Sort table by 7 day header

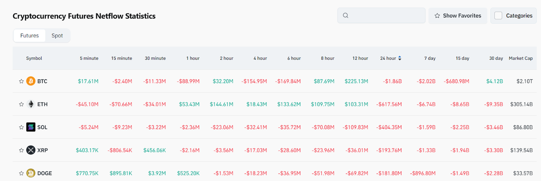click(x=430, y=58)
